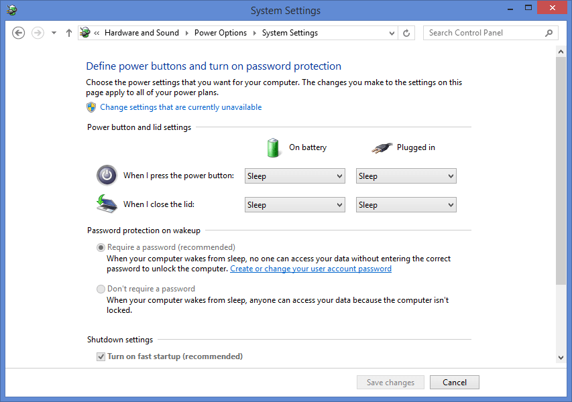
Task: Click the power button icon
Action: pyautogui.click(x=107, y=176)
